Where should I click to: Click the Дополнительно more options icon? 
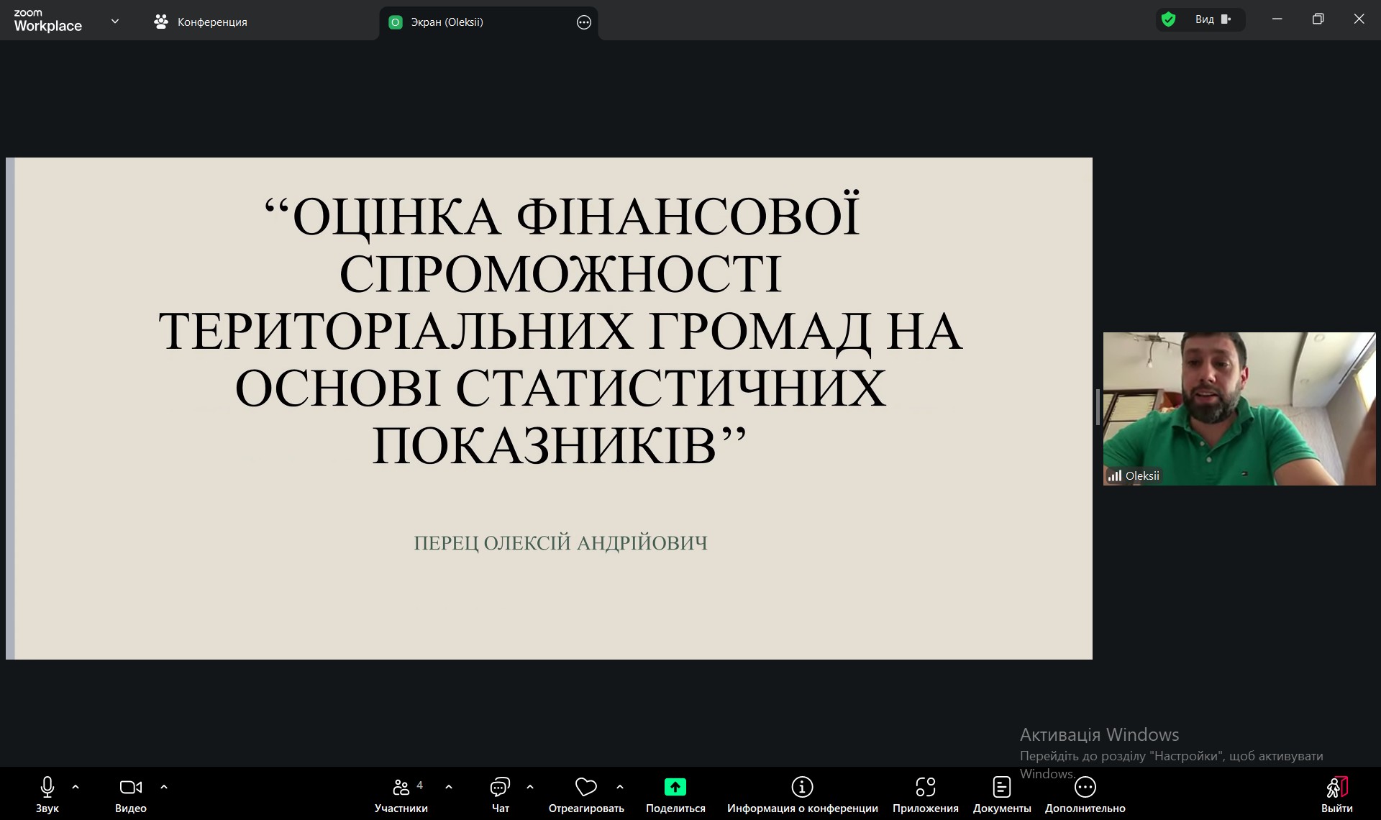click(x=1085, y=788)
